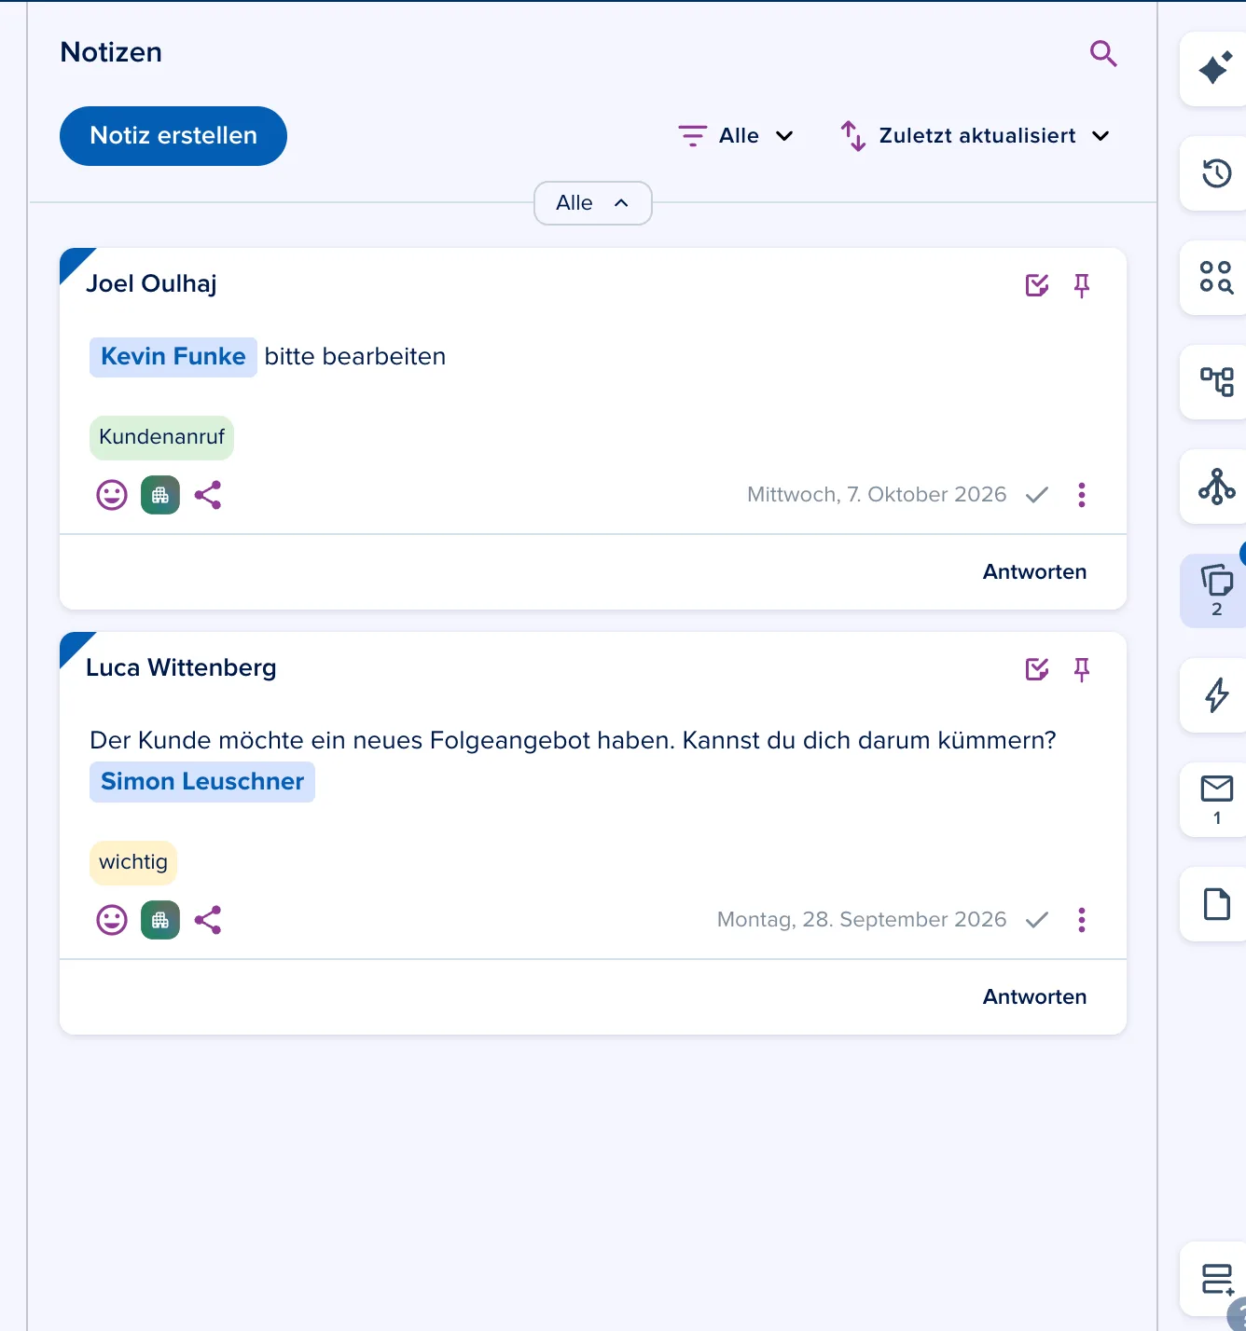
Task: Click the date Mittwoch, 7. Oktober 2026
Action: point(877,495)
